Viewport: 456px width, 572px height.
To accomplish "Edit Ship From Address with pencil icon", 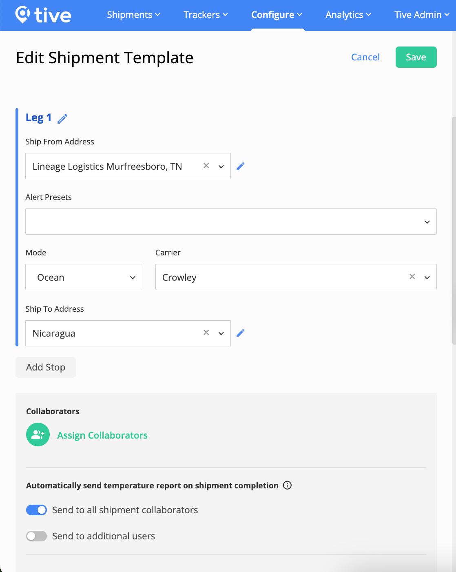I will 241,166.
